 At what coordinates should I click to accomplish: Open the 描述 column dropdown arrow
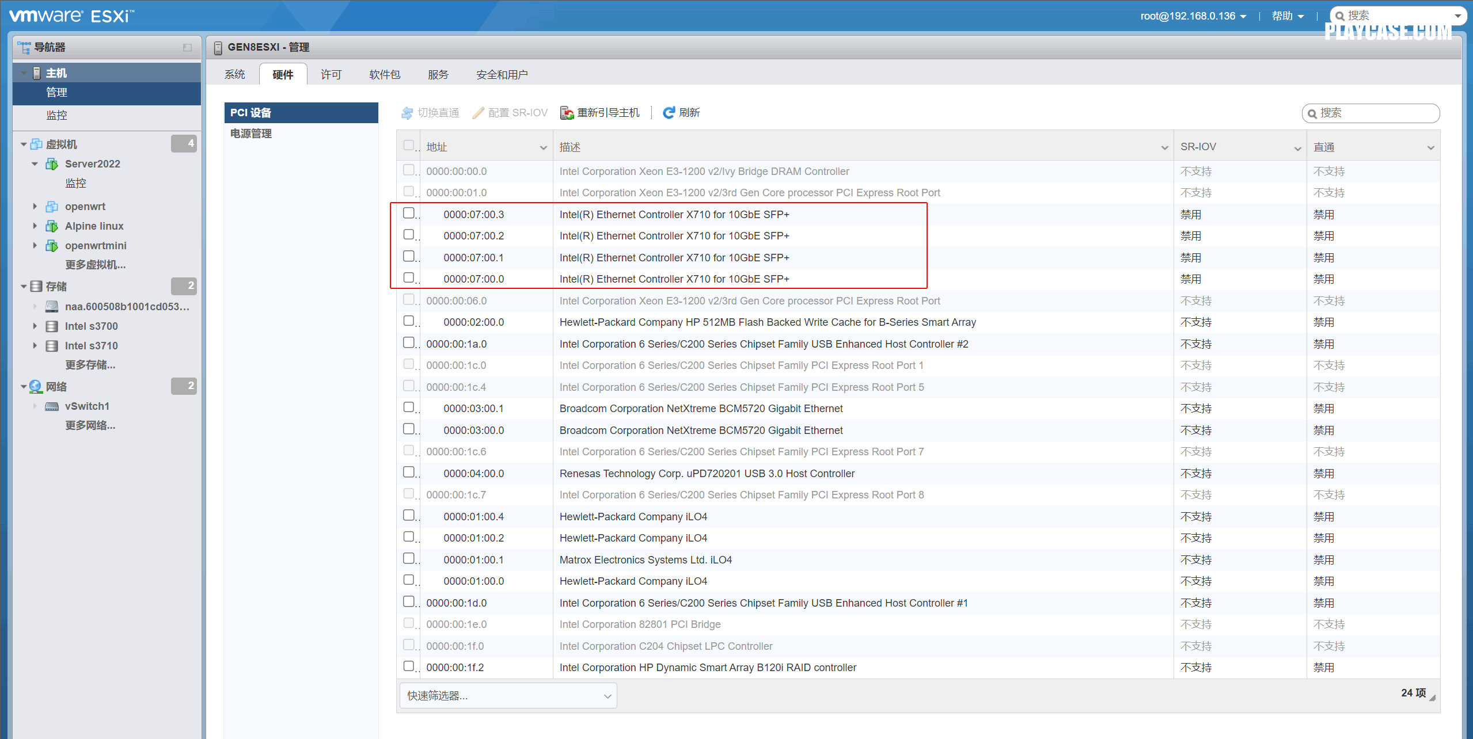[1164, 148]
